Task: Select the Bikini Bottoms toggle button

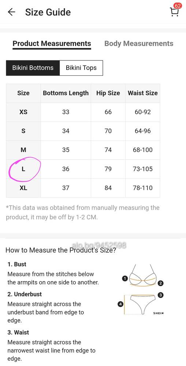Action: (x=33, y=68)
